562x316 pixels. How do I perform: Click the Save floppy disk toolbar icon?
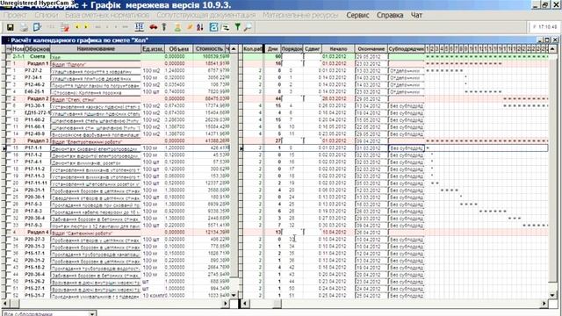[10, 27]
